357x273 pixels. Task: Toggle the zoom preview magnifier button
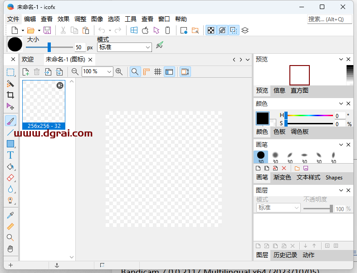coord(135,72)
